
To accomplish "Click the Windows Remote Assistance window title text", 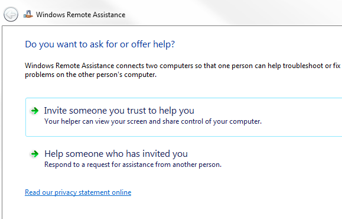I will (x=80, y=15).
